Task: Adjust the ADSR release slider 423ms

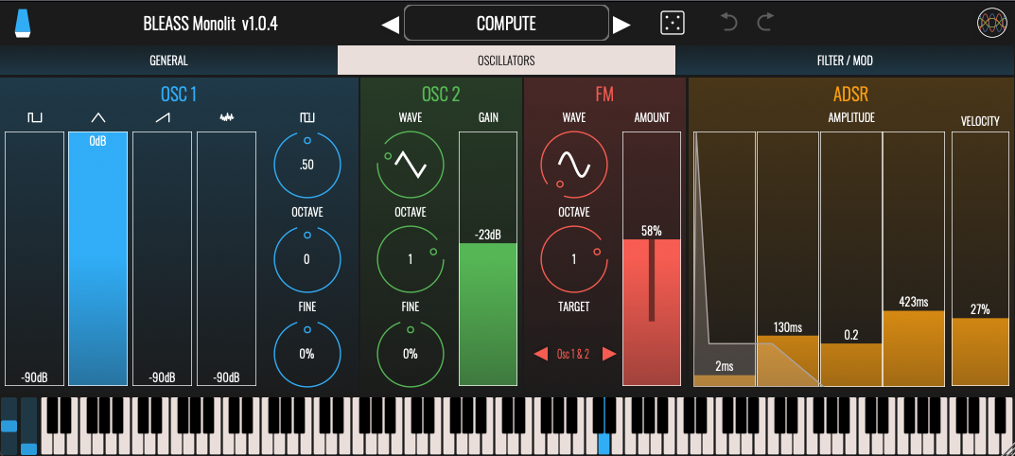Action: (x=914, y=258)
